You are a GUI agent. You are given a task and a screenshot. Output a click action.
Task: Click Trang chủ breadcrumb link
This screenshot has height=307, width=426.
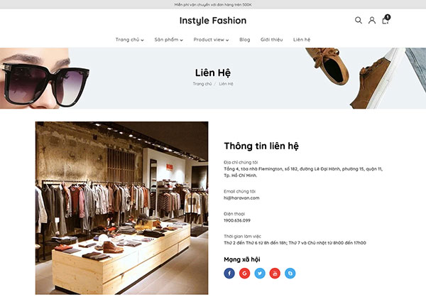202,84
